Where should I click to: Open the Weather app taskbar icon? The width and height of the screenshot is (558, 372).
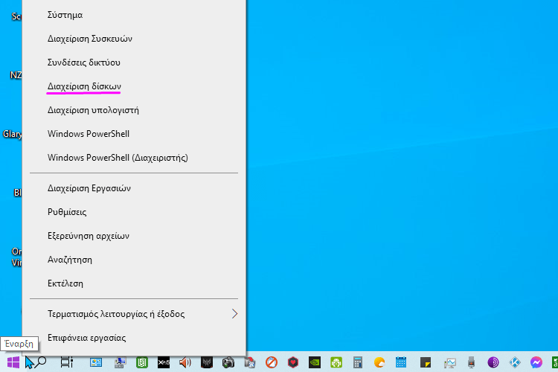click(x=379, y=362)
